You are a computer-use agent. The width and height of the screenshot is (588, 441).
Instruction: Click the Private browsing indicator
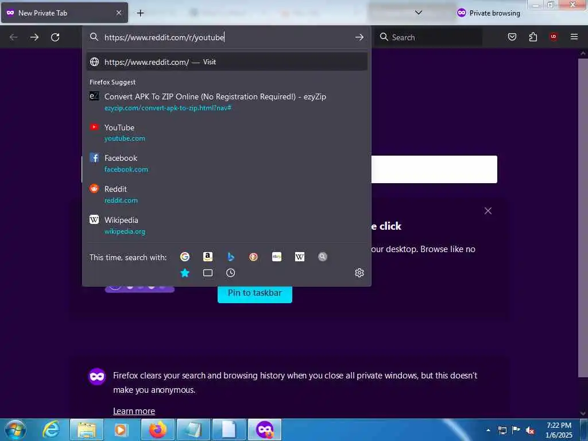pyautogui.click(x=488, y=13)
